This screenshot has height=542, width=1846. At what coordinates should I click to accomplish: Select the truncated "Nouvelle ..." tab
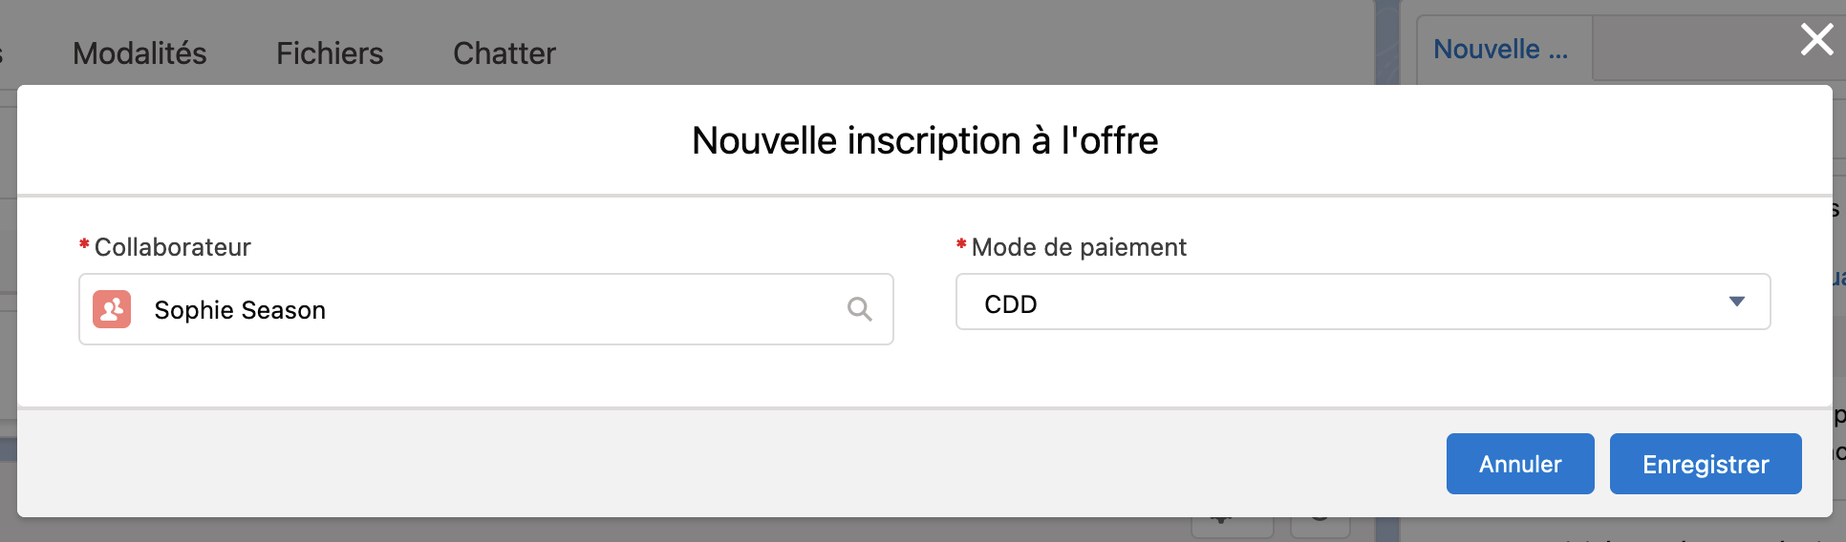point(1500,50)
